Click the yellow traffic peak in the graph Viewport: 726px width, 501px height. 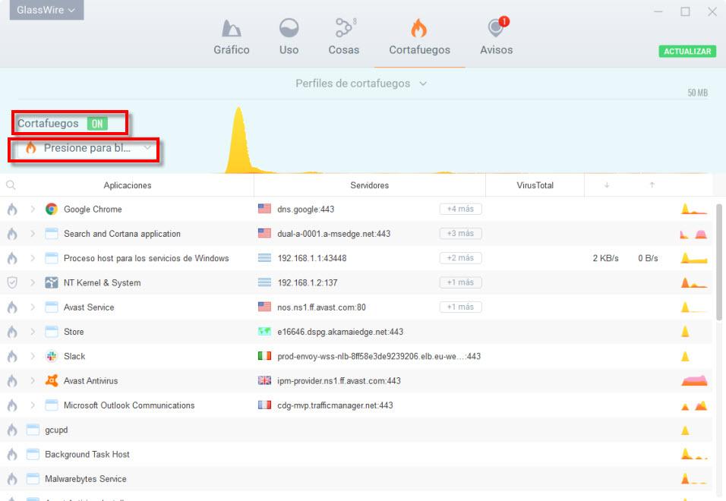239,139
